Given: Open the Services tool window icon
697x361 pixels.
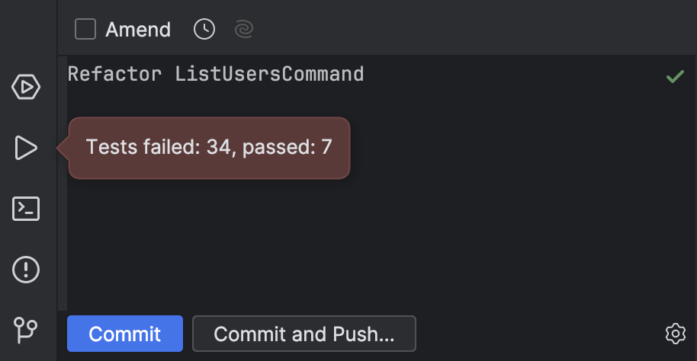Looking at the screenshot, I should [x=26, y=87].
